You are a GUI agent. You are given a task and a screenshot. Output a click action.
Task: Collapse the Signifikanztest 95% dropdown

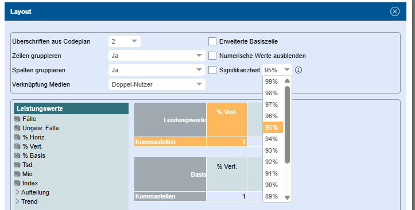point(277,70)
